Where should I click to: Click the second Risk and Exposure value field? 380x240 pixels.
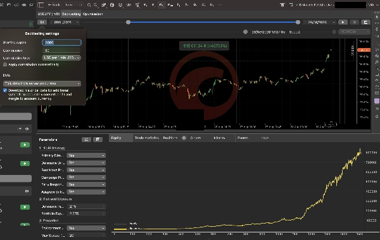[x=86, y=213]
